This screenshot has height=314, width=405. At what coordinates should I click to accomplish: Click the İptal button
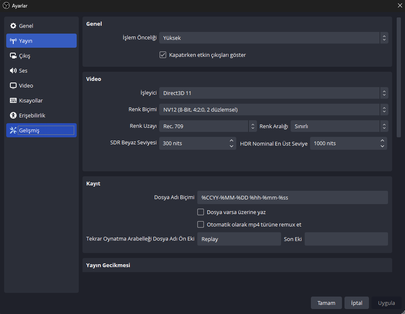356,303
